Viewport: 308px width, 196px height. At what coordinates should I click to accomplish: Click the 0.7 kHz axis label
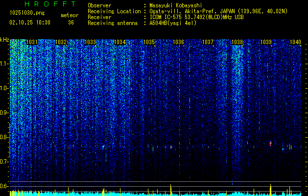click(x=4, y=162)
